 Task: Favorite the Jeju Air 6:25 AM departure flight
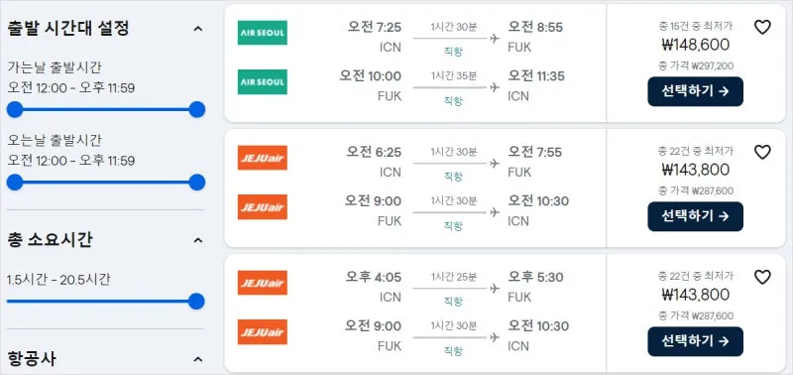(x=762, y=152)
